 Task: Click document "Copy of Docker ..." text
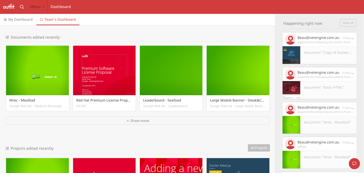point(328,53)
